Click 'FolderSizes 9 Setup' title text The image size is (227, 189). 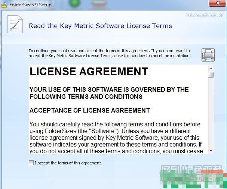tap(30, 5)
